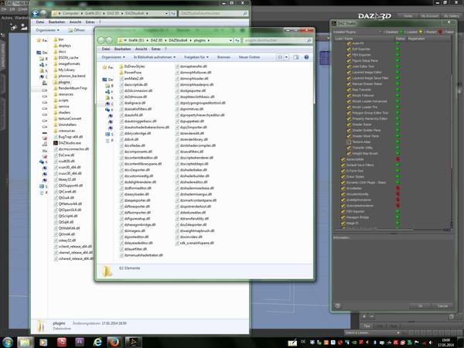Image resolution: width=464 pixels, height=348 pixels.
Task: Enable Texture Atlas plugin checkbox
Action: point(349,142)
